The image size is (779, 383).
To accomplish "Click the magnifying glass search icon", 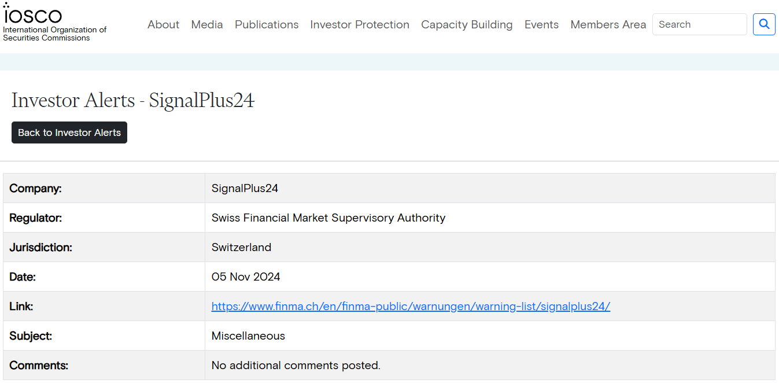I will pos(764,24).
